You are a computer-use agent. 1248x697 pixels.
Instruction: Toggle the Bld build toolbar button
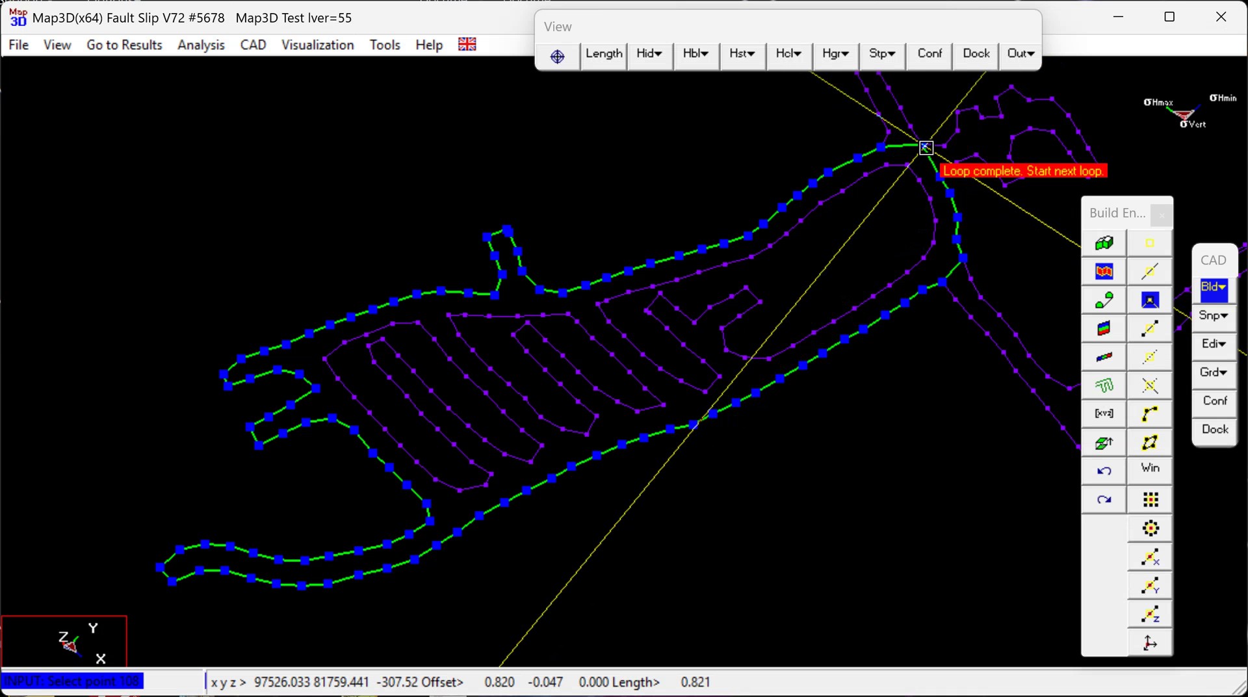click(1213, 287)
